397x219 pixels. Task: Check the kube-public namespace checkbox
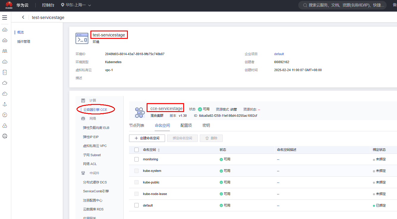click(136, 182)
